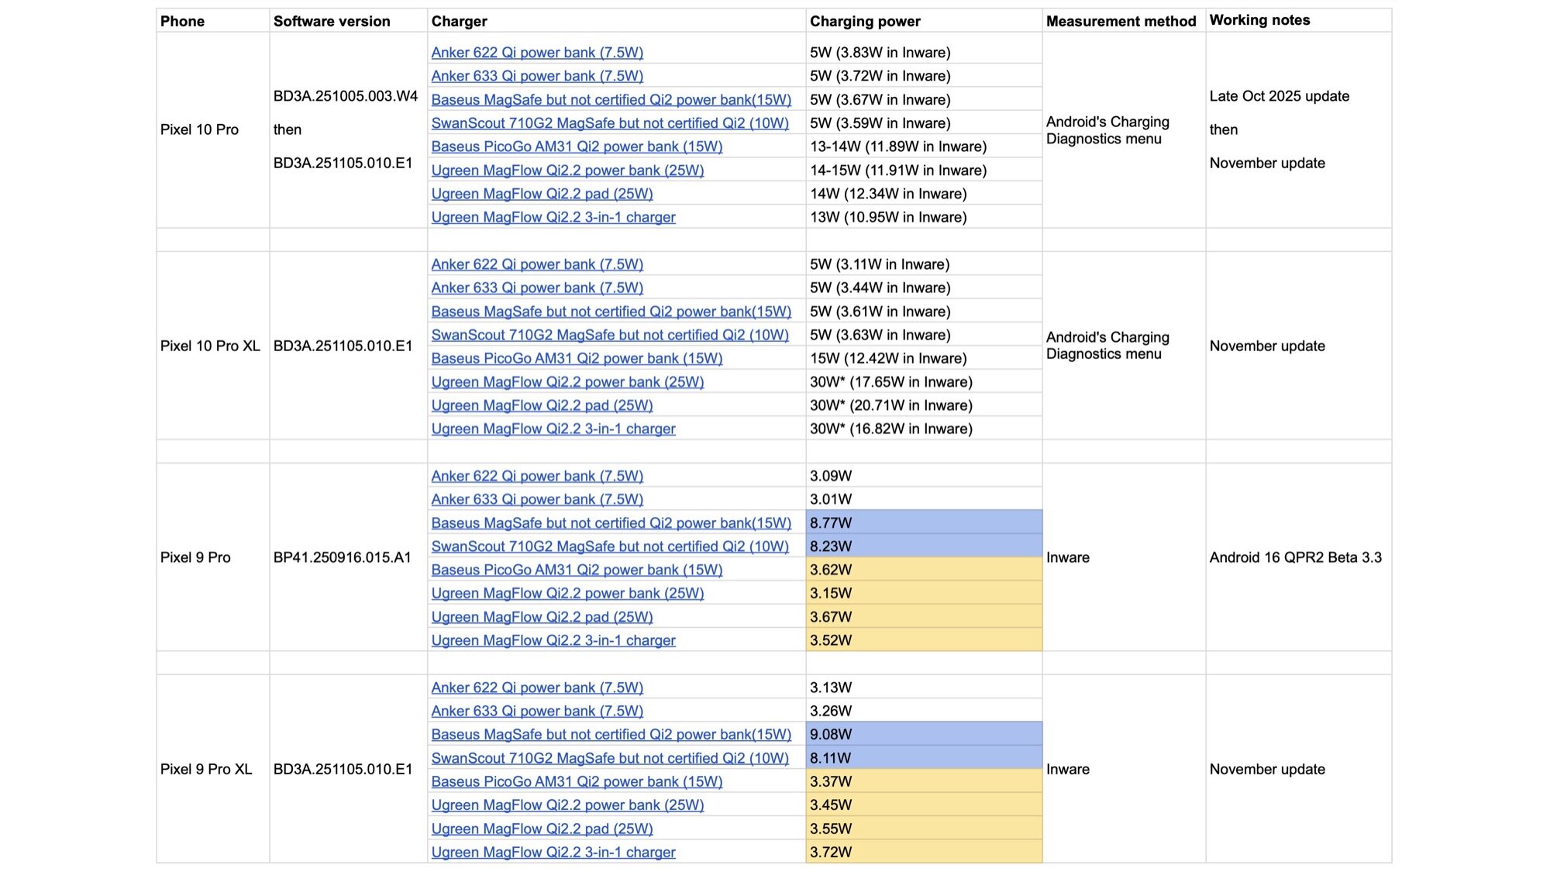Image resolution: width=1550 pixels, height=872 pixels.
Task: Open Ugreen 3-in-1 charger link for Pixel 9 Pro XL
Action: (x=553, y=852)
